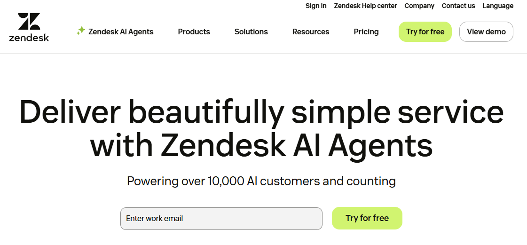Click Try for free next to email field
527x245 pixels.
367,218
